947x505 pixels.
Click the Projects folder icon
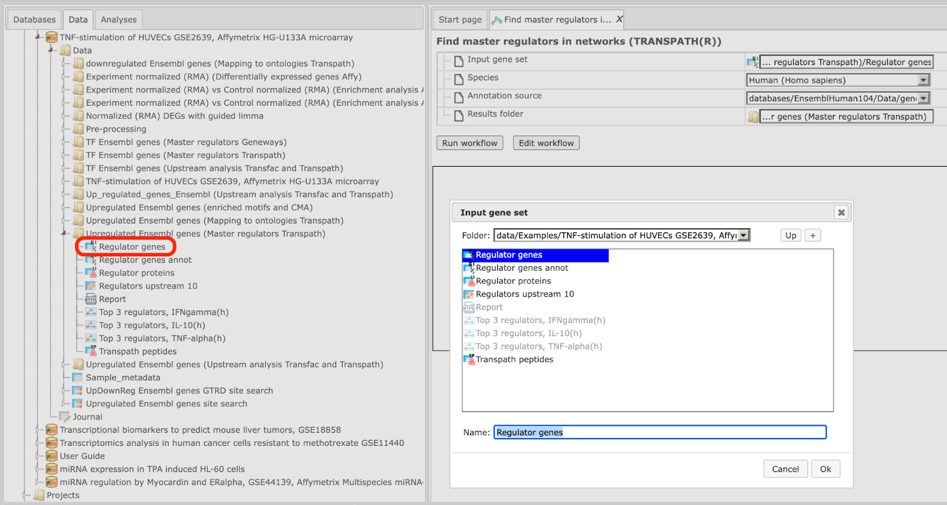click(x=39, y=495)
